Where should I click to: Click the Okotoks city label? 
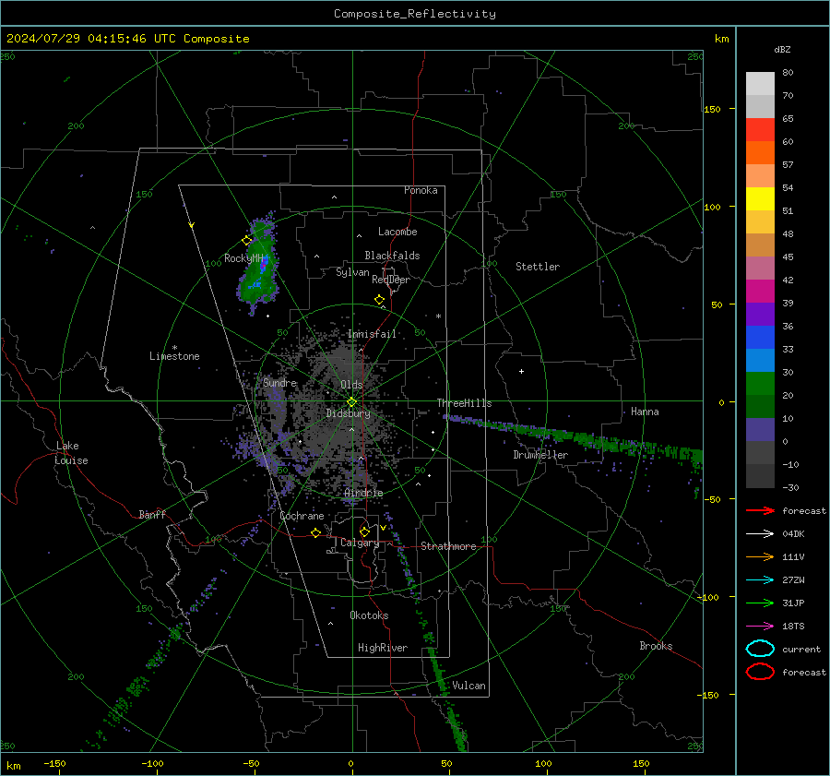click(x=369, y=615)
